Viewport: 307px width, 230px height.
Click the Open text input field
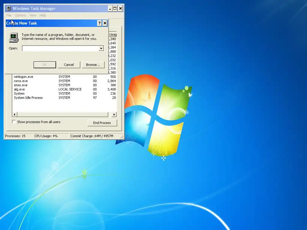[61, 48]
